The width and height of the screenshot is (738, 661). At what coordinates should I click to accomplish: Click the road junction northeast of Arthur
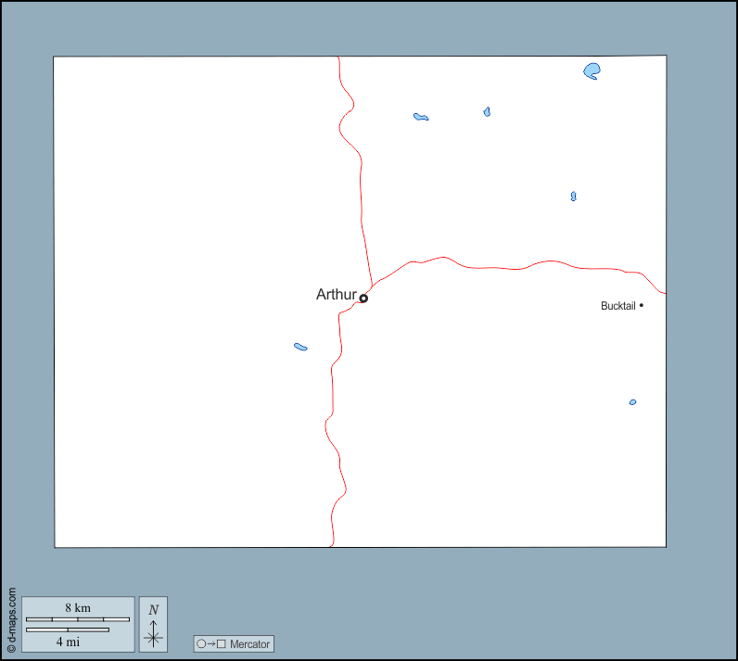pos(373,286)
